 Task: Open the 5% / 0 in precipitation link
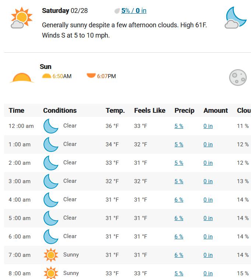(134, 11)
